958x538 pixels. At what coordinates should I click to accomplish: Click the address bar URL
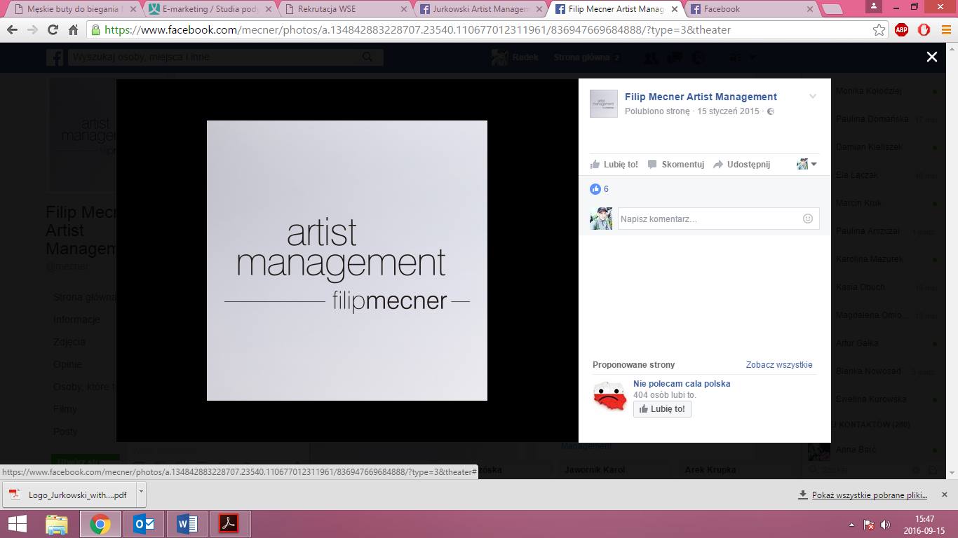tap(417, 30)
